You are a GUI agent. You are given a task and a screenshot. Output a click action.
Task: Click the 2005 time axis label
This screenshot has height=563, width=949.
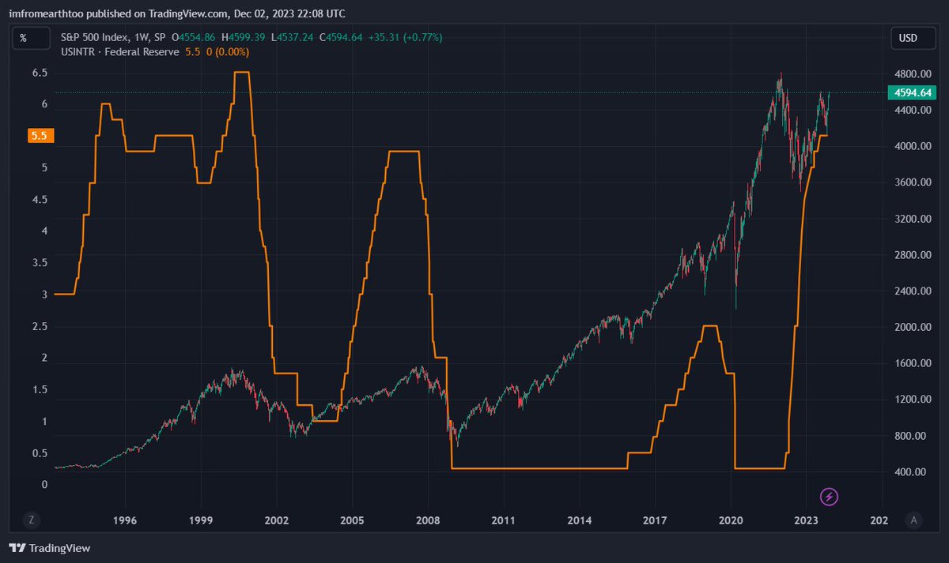pos(352,520)
